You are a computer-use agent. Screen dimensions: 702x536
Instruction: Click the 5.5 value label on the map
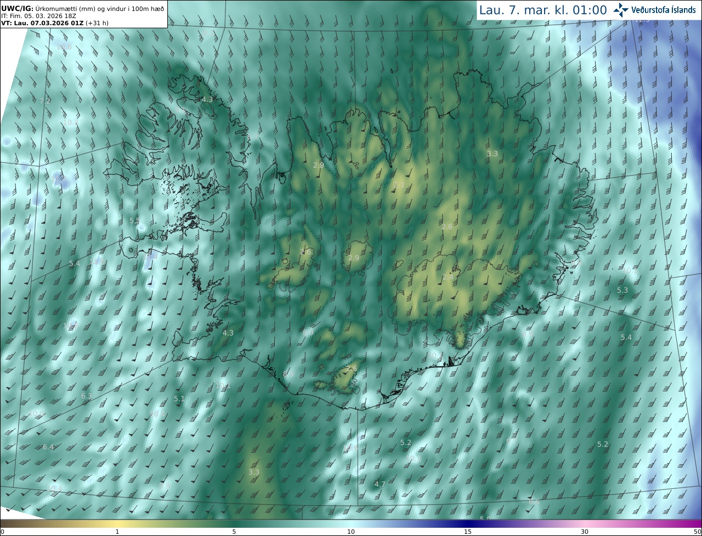click(x=134, y=220)
